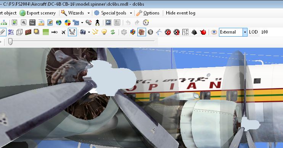The height and width of the screenshot is (148, 283).
Task: Click the yellow square shadow icon
Action: (37, 32)
